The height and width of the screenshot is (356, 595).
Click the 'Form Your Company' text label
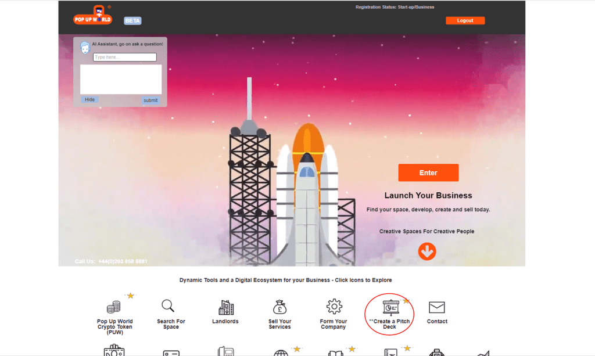[x=334, y=324]
